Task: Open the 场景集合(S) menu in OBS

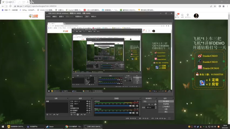Action: pyautogui.click(x=79, y=17)
